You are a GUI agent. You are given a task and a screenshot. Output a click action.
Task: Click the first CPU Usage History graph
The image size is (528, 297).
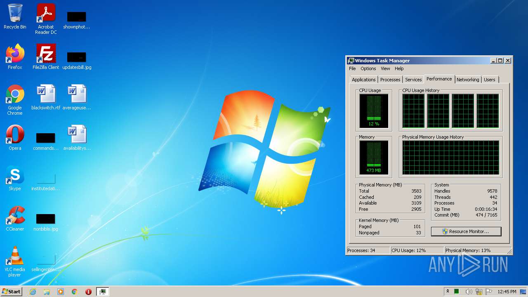click(413, 111)
